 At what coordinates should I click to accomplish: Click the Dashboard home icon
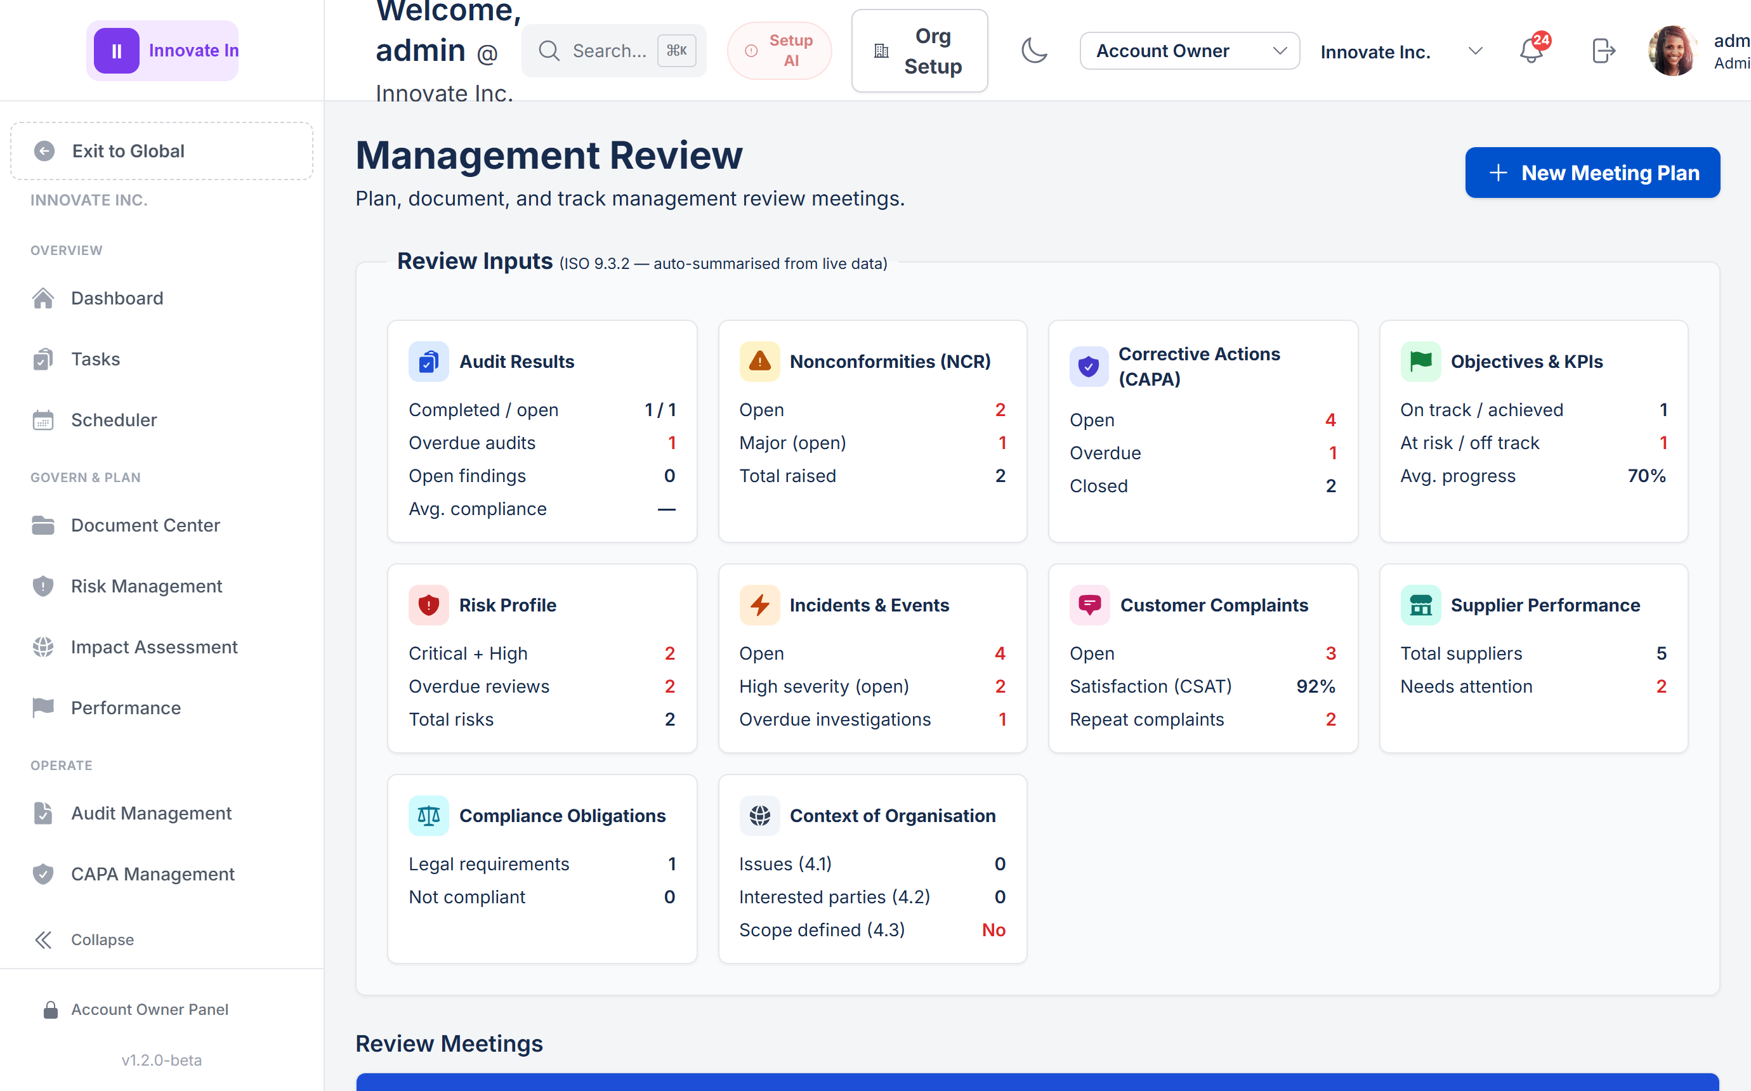pos(43,298)
